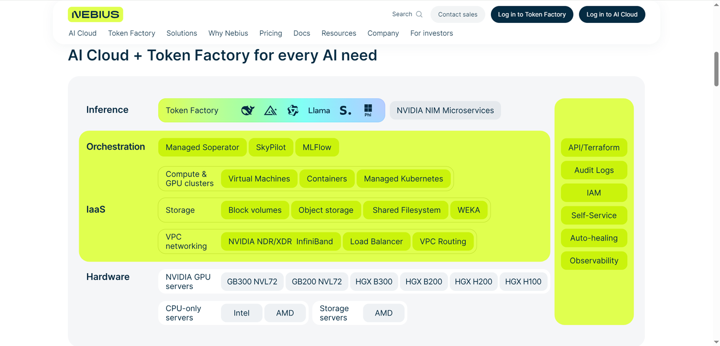
Task: Select the Token Factory inference tile
Action: (272, 110)
